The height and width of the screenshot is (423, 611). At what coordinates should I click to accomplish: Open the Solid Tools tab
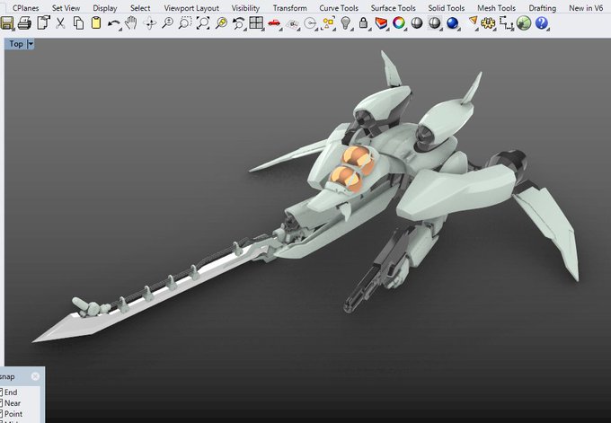[x=447, y=8]
